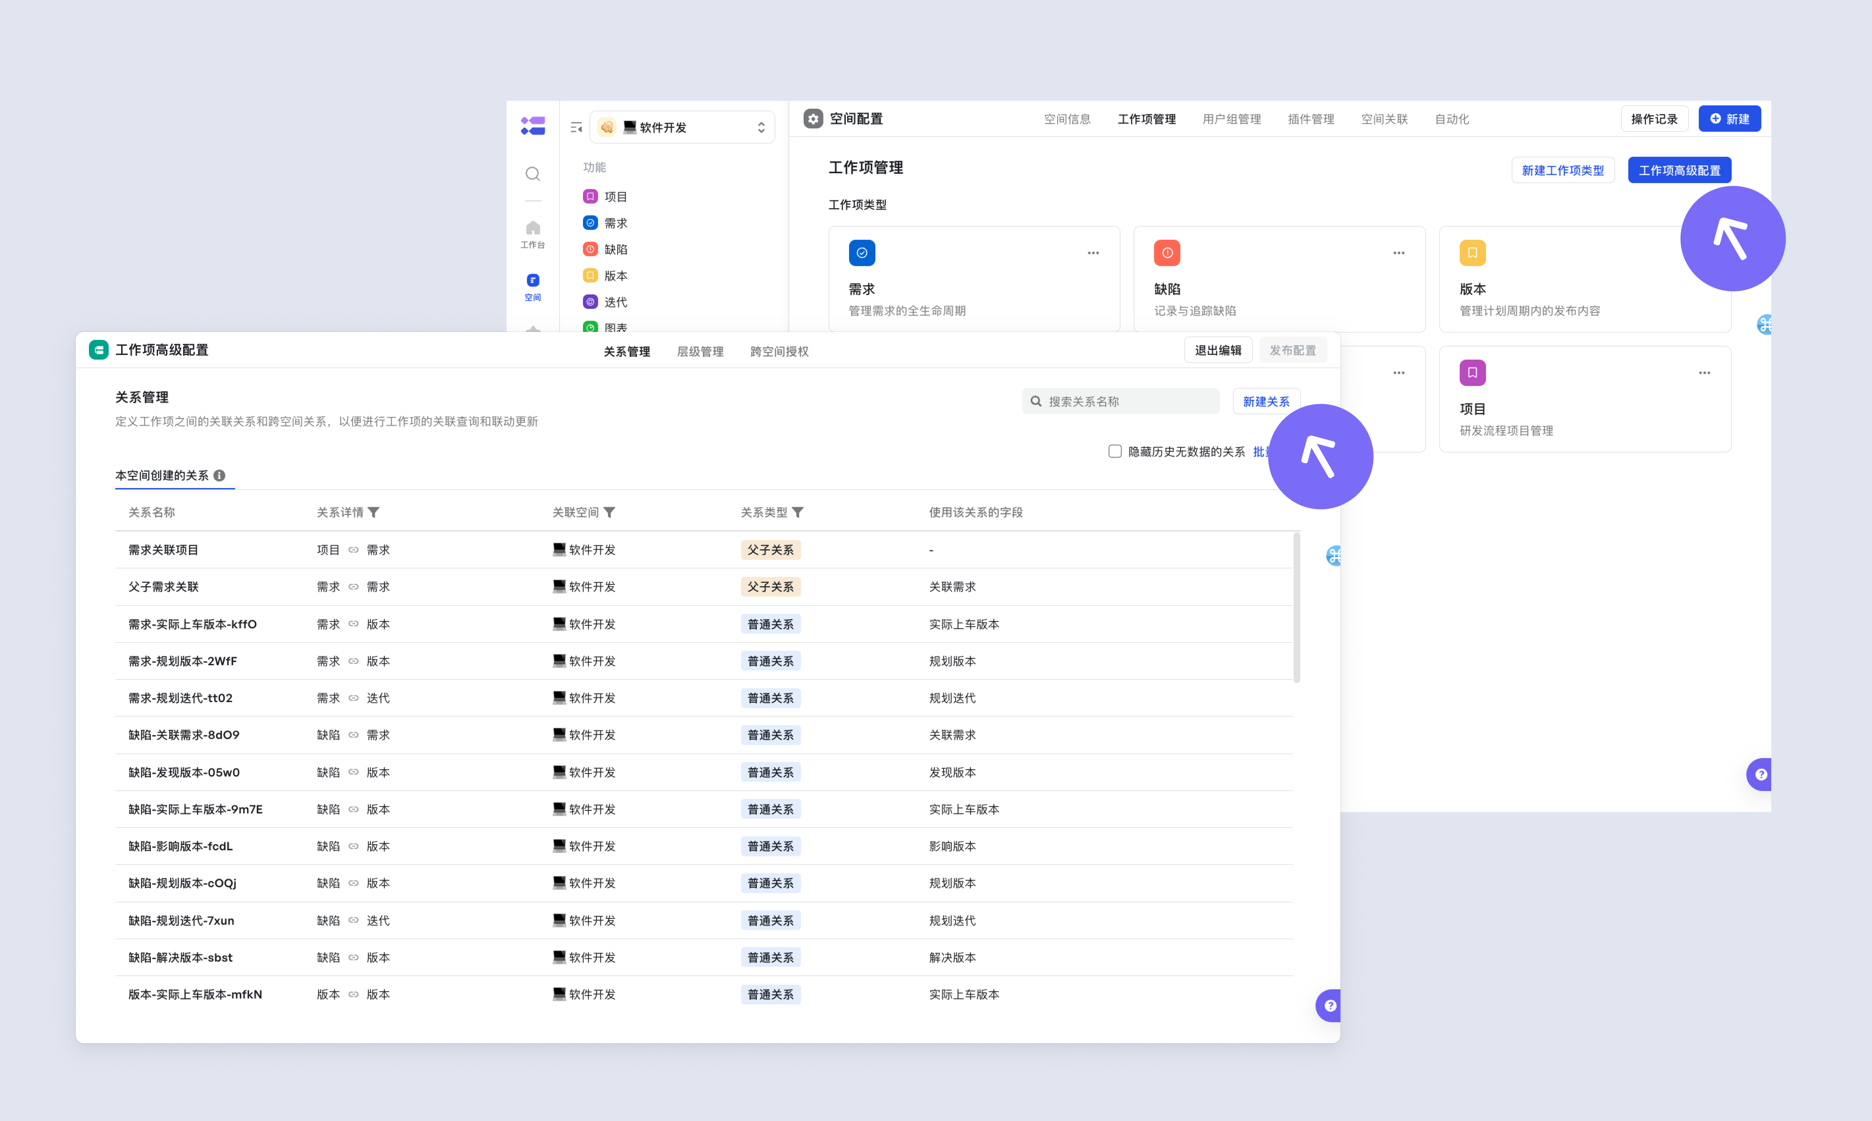Collapse the sidebar using the menu-fold icon
The width and height of the screenshot is (1872, 1121).
(x=576, y=128)
